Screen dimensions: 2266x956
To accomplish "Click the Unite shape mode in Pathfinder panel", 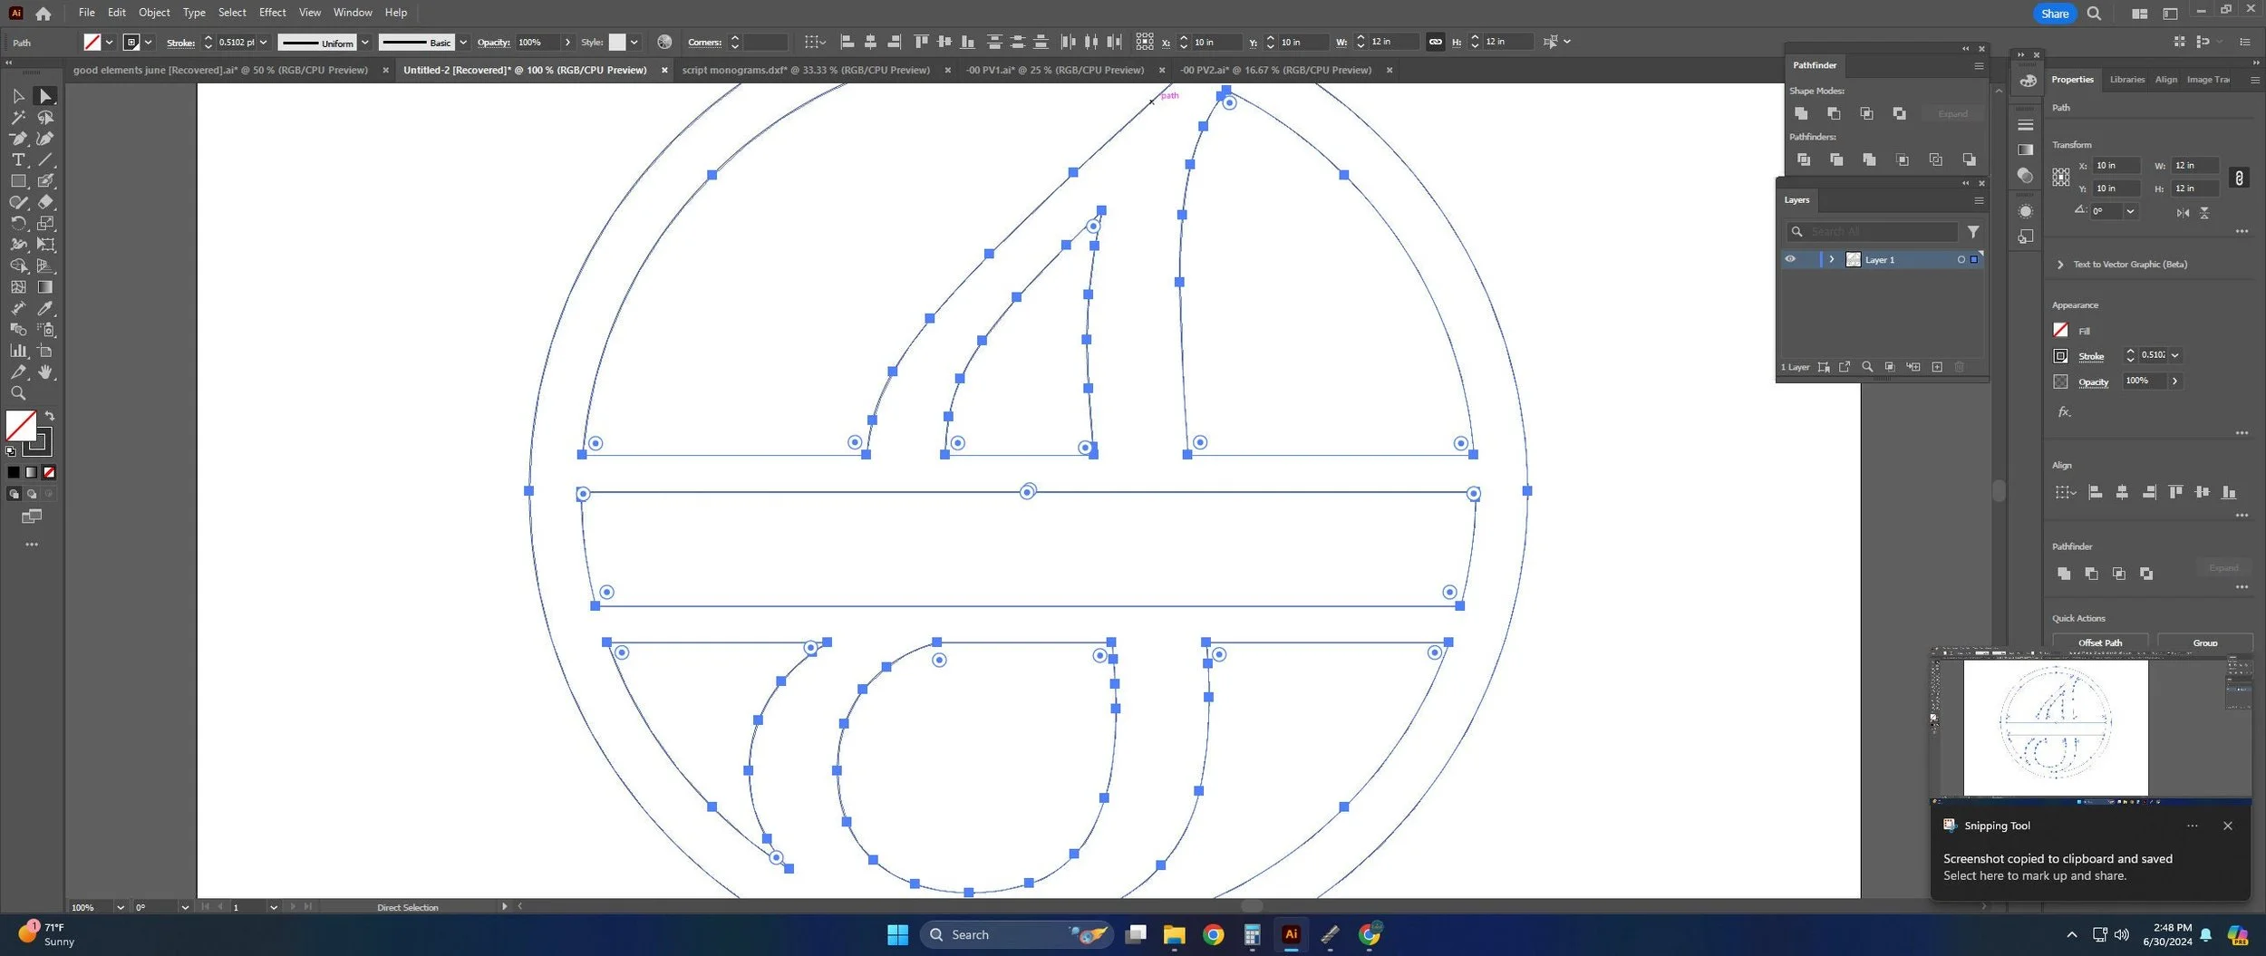I will (1801, 113).
